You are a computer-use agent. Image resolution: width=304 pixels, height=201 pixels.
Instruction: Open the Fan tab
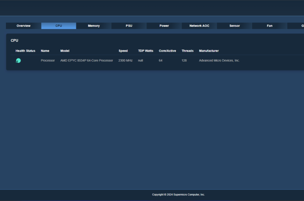269,26
